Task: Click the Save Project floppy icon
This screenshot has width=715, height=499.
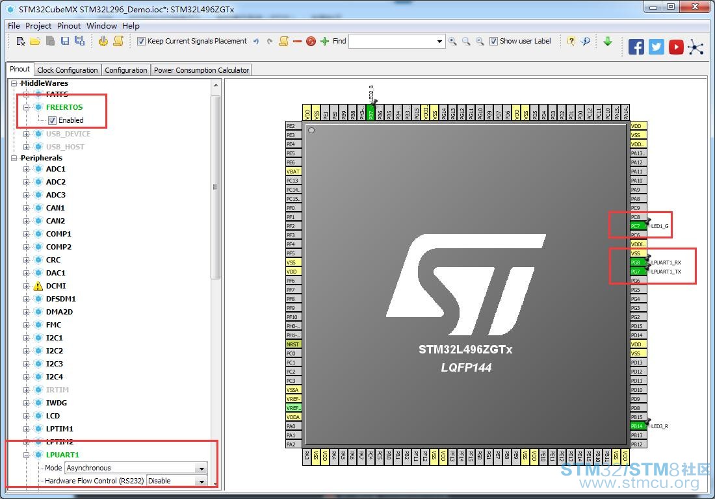Action: tap(65, 41)
